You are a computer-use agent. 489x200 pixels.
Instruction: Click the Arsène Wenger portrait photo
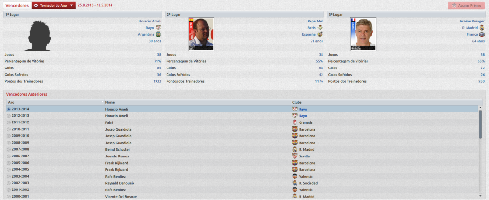(363, 34)
